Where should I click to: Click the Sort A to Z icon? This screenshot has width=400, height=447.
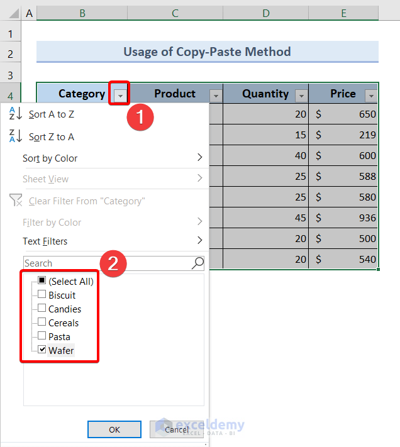pyautogui.click(x=16, y=114)
